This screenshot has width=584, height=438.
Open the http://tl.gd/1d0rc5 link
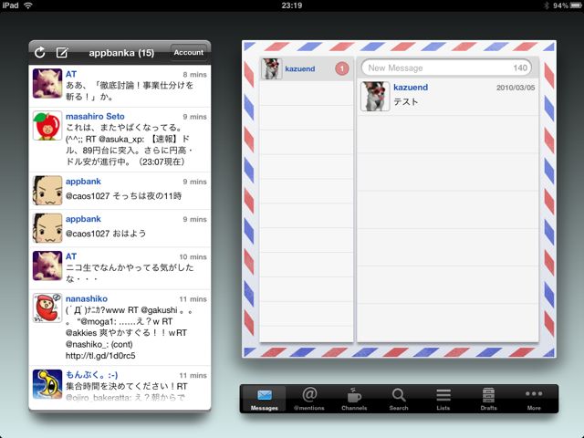100,356
